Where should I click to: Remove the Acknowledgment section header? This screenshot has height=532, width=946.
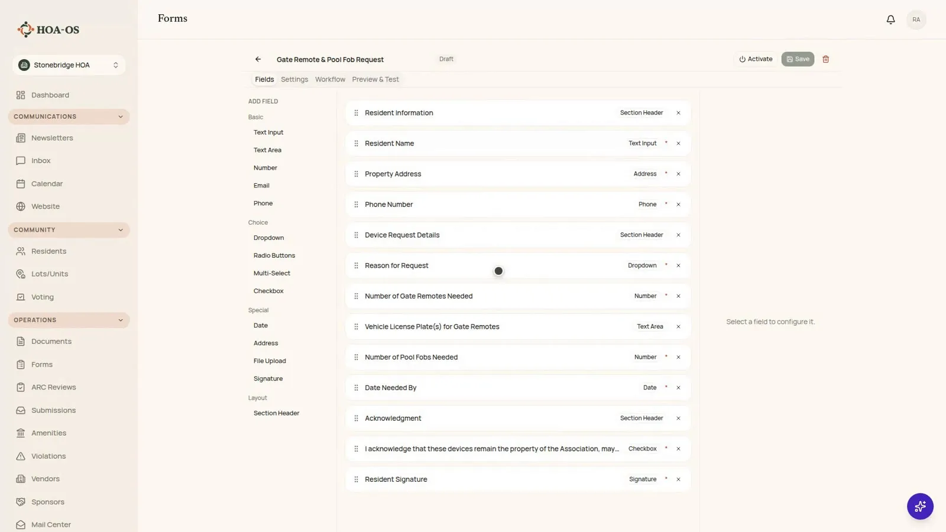[678, 419]
